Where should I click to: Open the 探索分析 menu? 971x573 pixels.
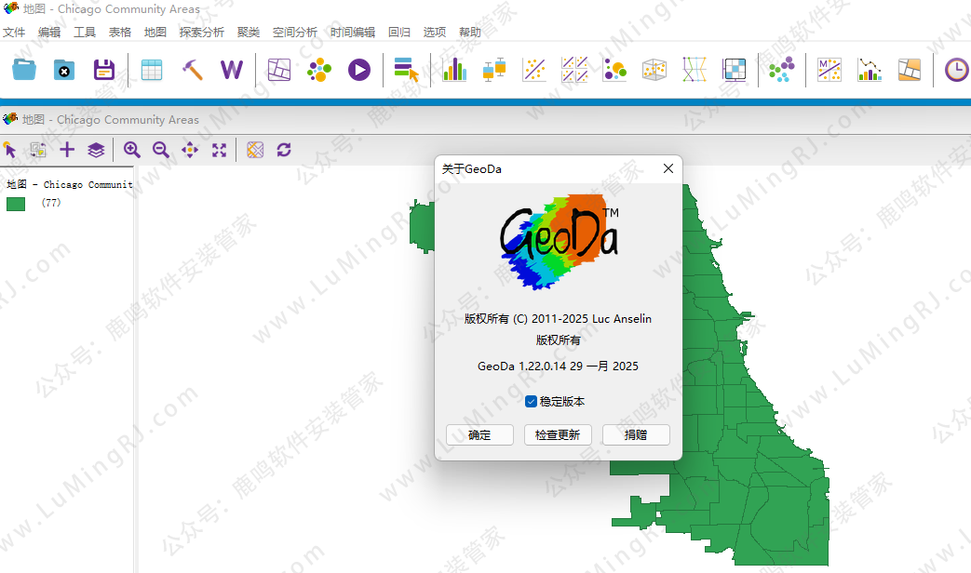click(x=201, y=32)
